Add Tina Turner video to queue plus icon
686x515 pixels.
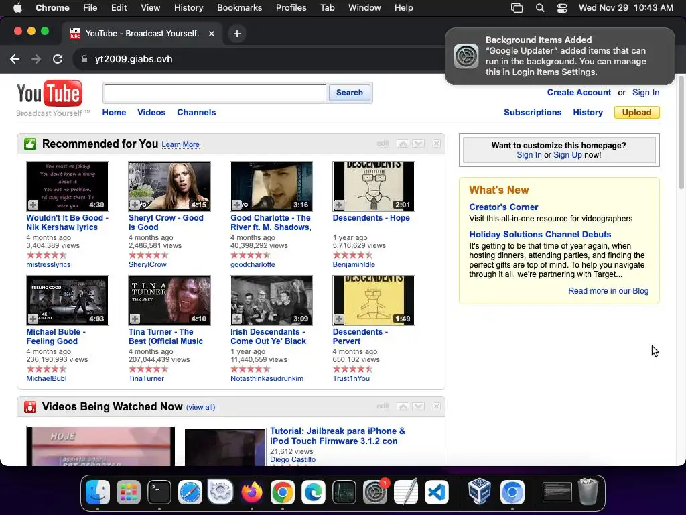click(135, 319)
